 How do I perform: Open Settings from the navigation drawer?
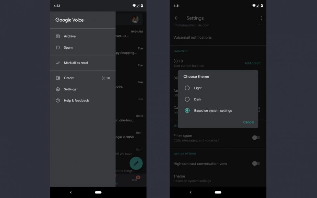pyautogui.click(x=83, y=89)
